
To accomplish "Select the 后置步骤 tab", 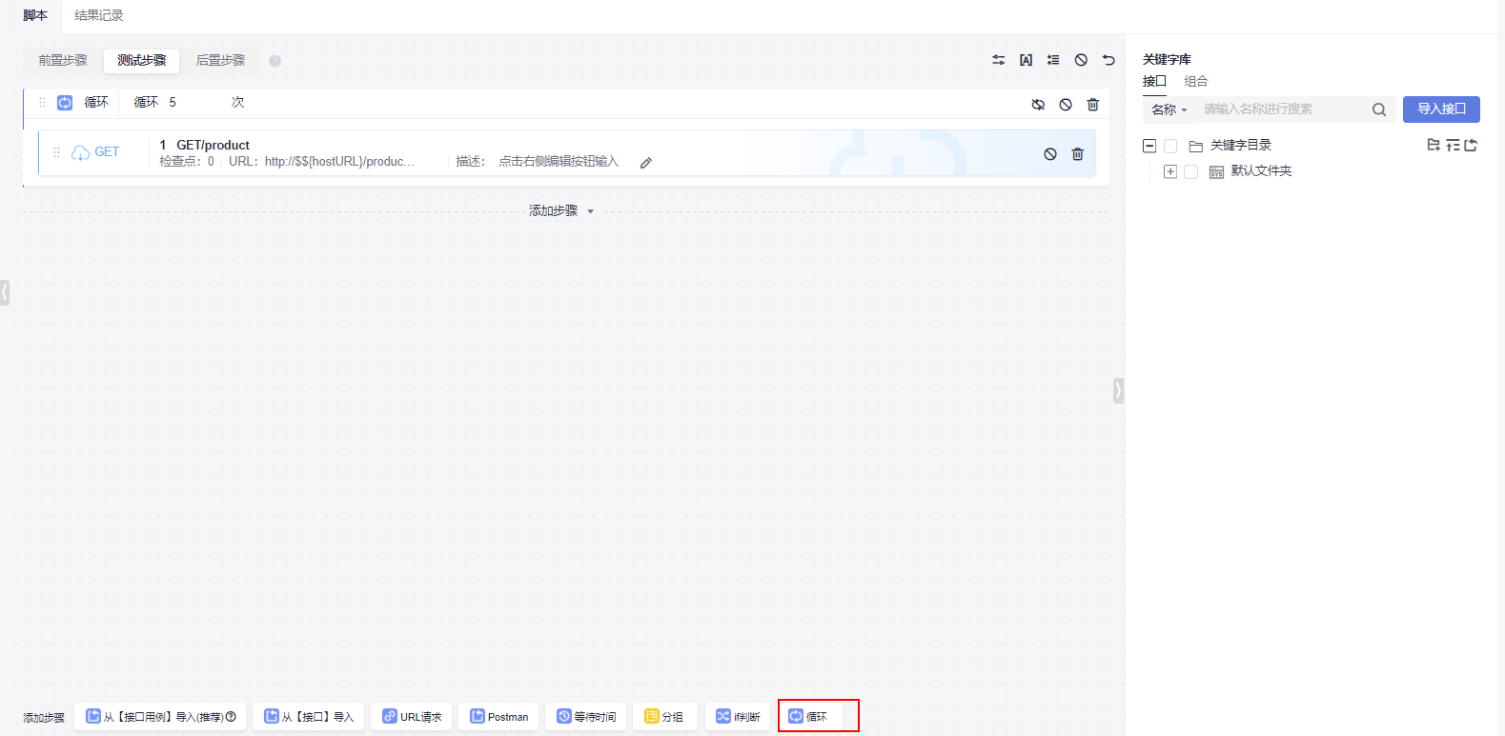I will pyautogui.click(x=220, y=61).
